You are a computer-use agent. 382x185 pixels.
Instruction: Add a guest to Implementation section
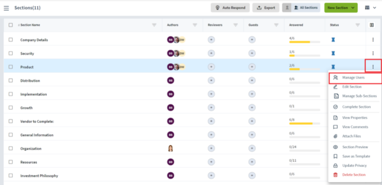(252, 94)
